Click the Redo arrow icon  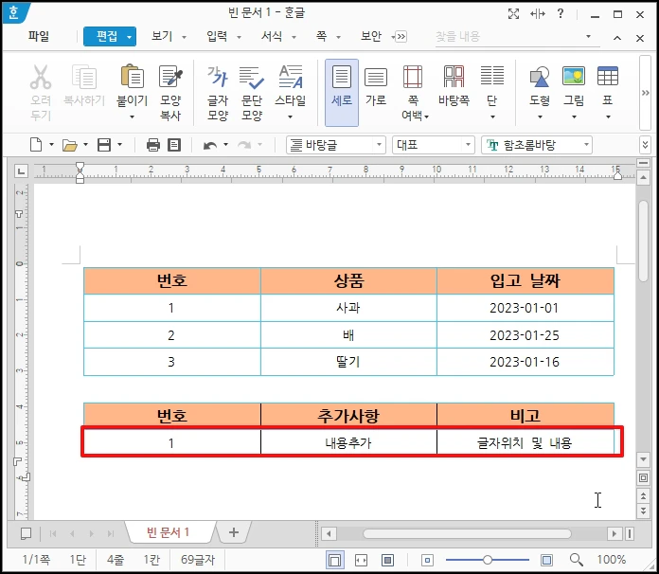(x=244, y=146)
